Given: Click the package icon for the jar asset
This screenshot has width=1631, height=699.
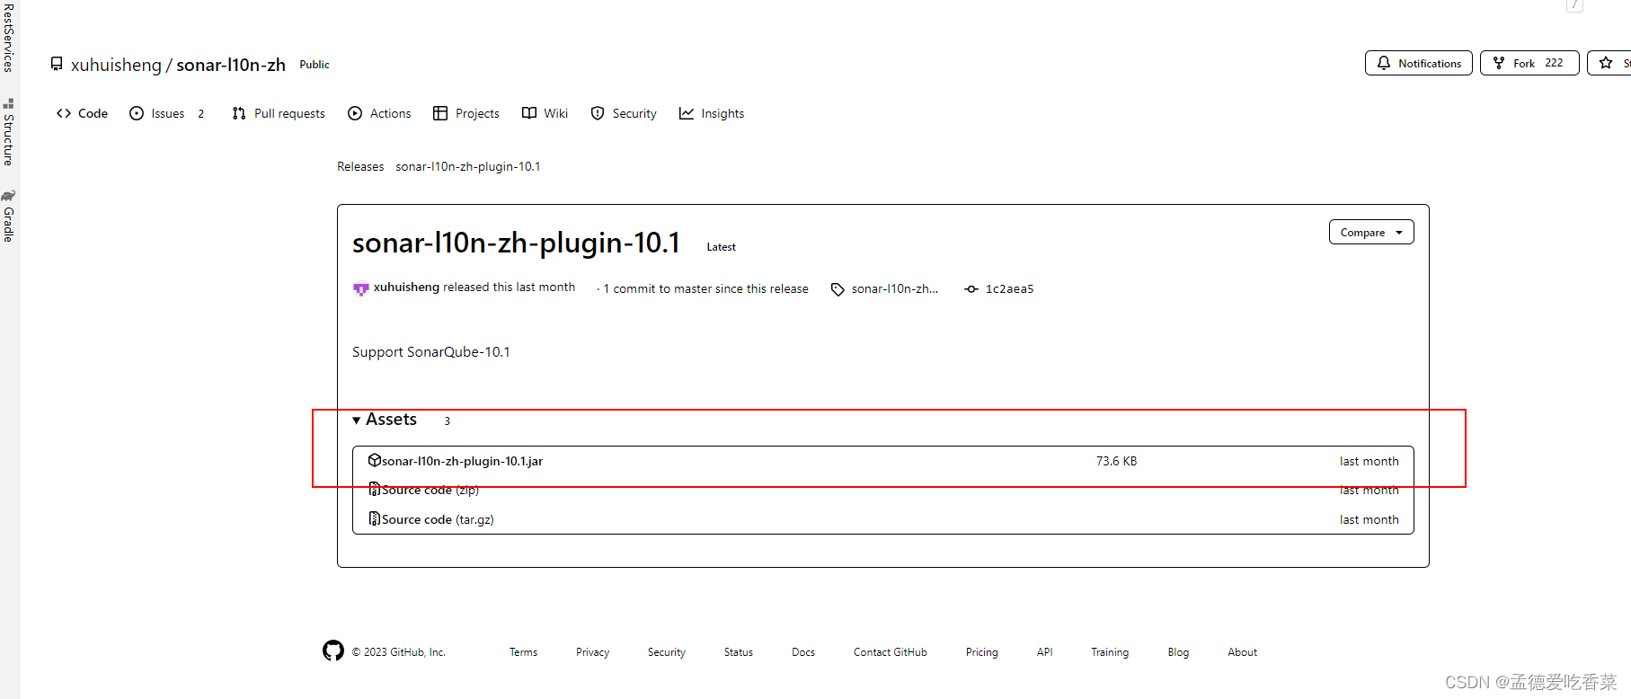Looking at the screenshot, I should 375,460.
